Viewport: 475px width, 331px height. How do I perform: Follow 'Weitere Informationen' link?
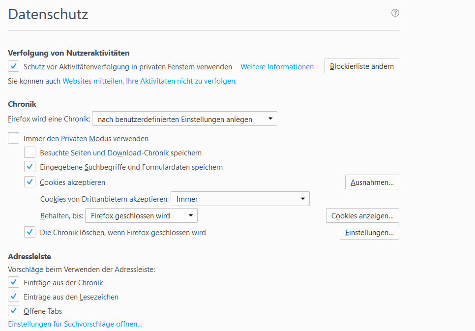coord(277,67)
